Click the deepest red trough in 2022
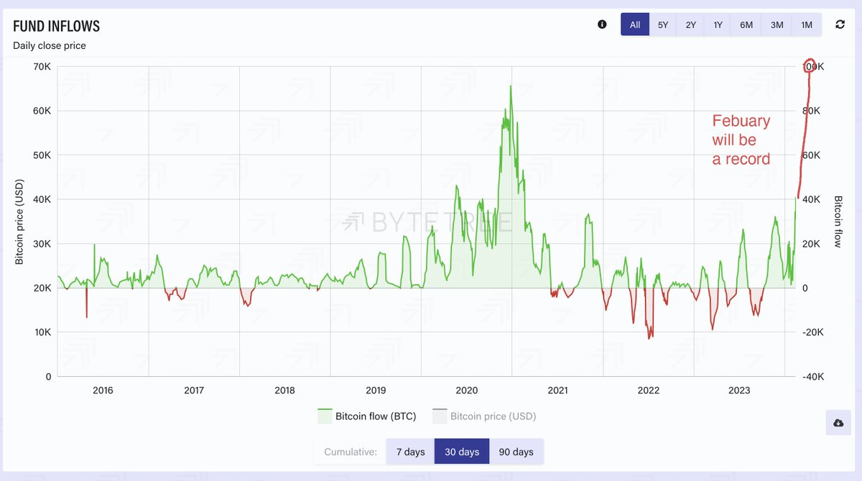Viewport: 862px width, 481px height. coord(650,338)
